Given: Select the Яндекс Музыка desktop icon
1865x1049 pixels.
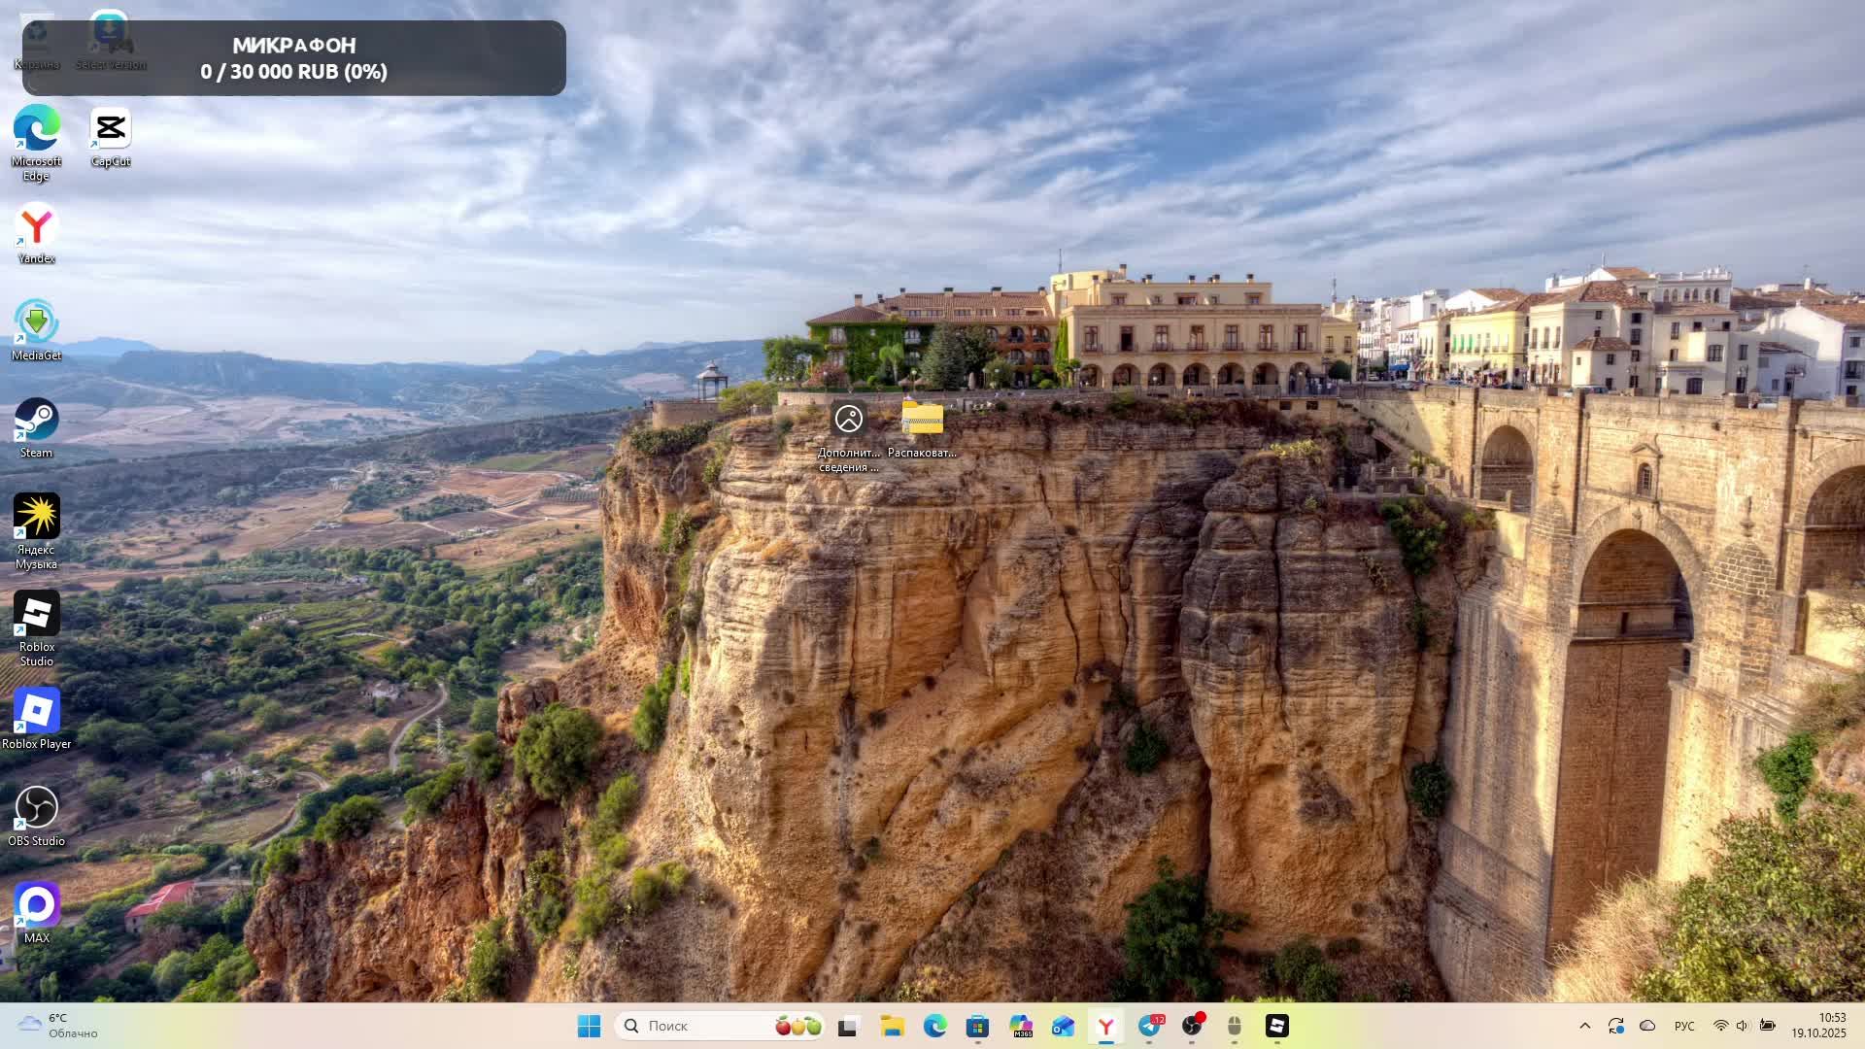Looking at the screenshot, I should click(37, 518).
